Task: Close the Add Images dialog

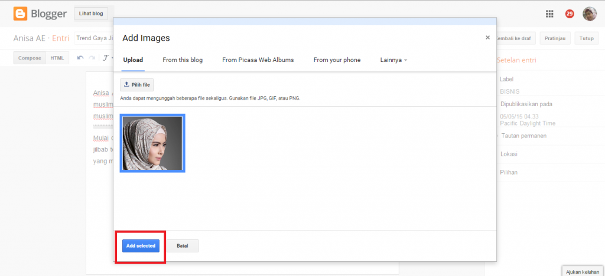Action: click(x=487, y=37)
